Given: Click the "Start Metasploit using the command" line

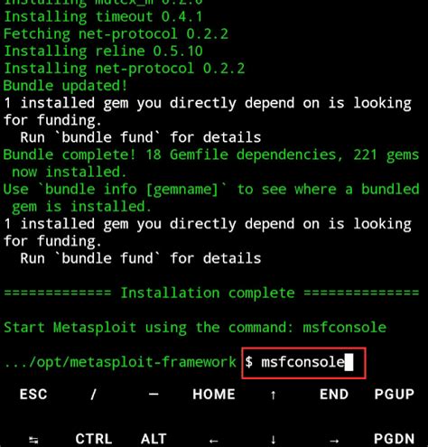Looking at the screenshot, I should point(195,328).
